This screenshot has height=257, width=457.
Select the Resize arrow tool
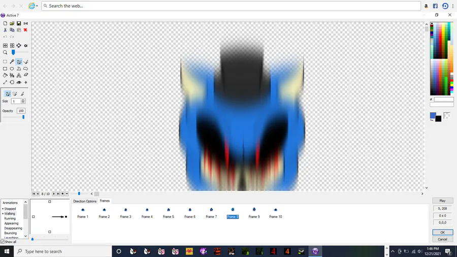(5, 82)
